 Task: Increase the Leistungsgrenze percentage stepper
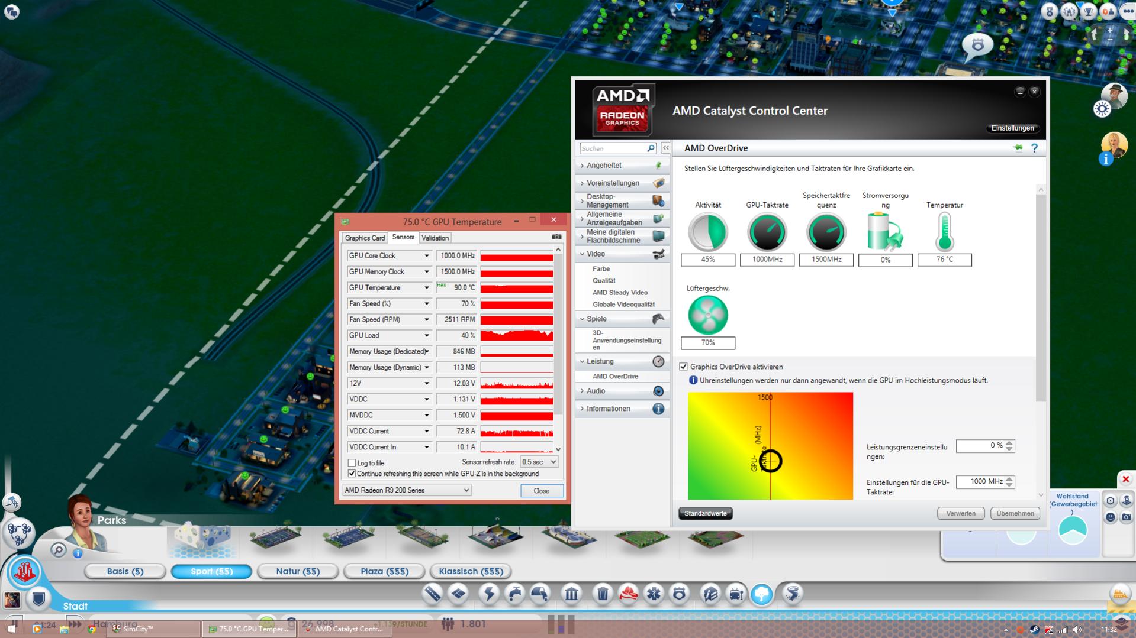click(1009, 443)
